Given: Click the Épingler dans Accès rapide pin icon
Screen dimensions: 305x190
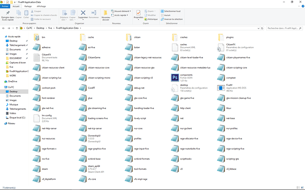Looking at the screenshot, I should click(x=8, y=13).
